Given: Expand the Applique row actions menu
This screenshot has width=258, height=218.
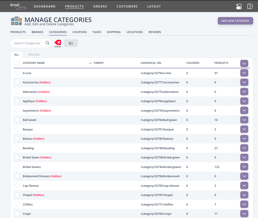Looking at the screenshot, I should 244,101.
